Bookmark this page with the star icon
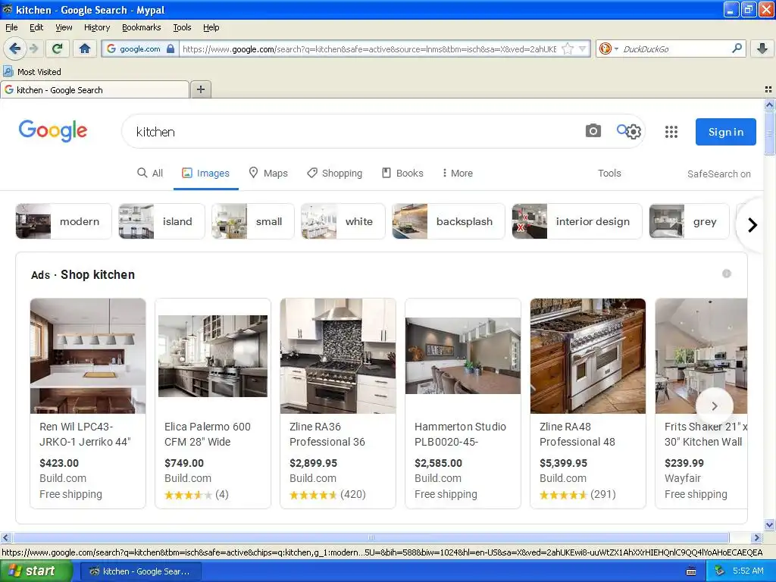The height and width of the screenshot is (582, 776). point(568,48)
